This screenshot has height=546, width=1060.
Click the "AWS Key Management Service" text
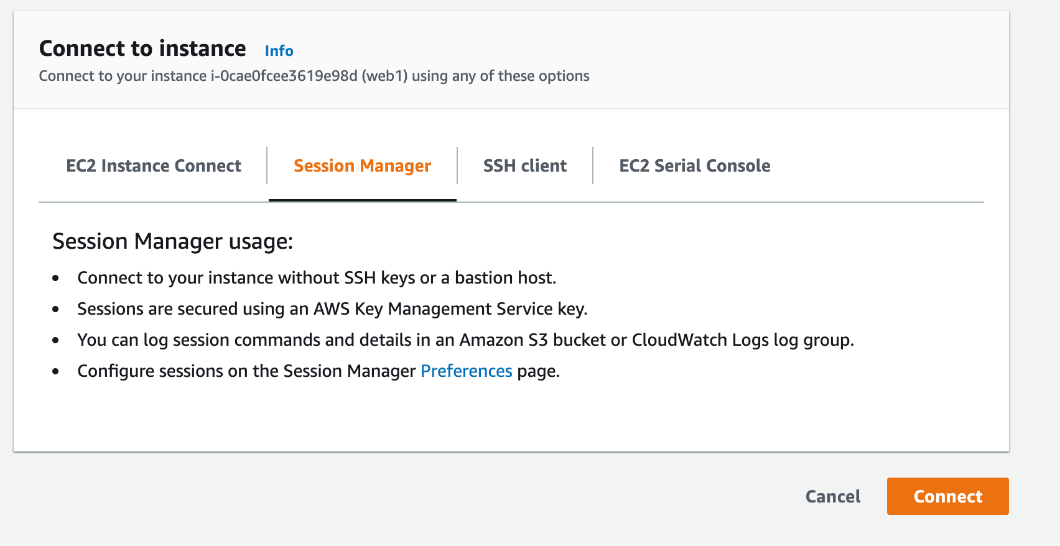tap(433, 309)
